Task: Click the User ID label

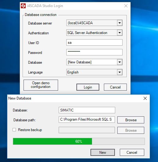Action: coord(34,43)
